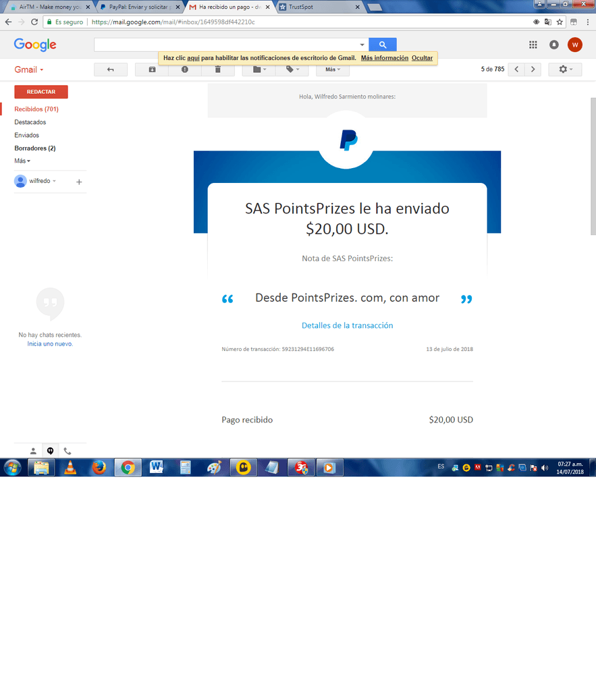Go to the newer email arrow

click(516, 70)
